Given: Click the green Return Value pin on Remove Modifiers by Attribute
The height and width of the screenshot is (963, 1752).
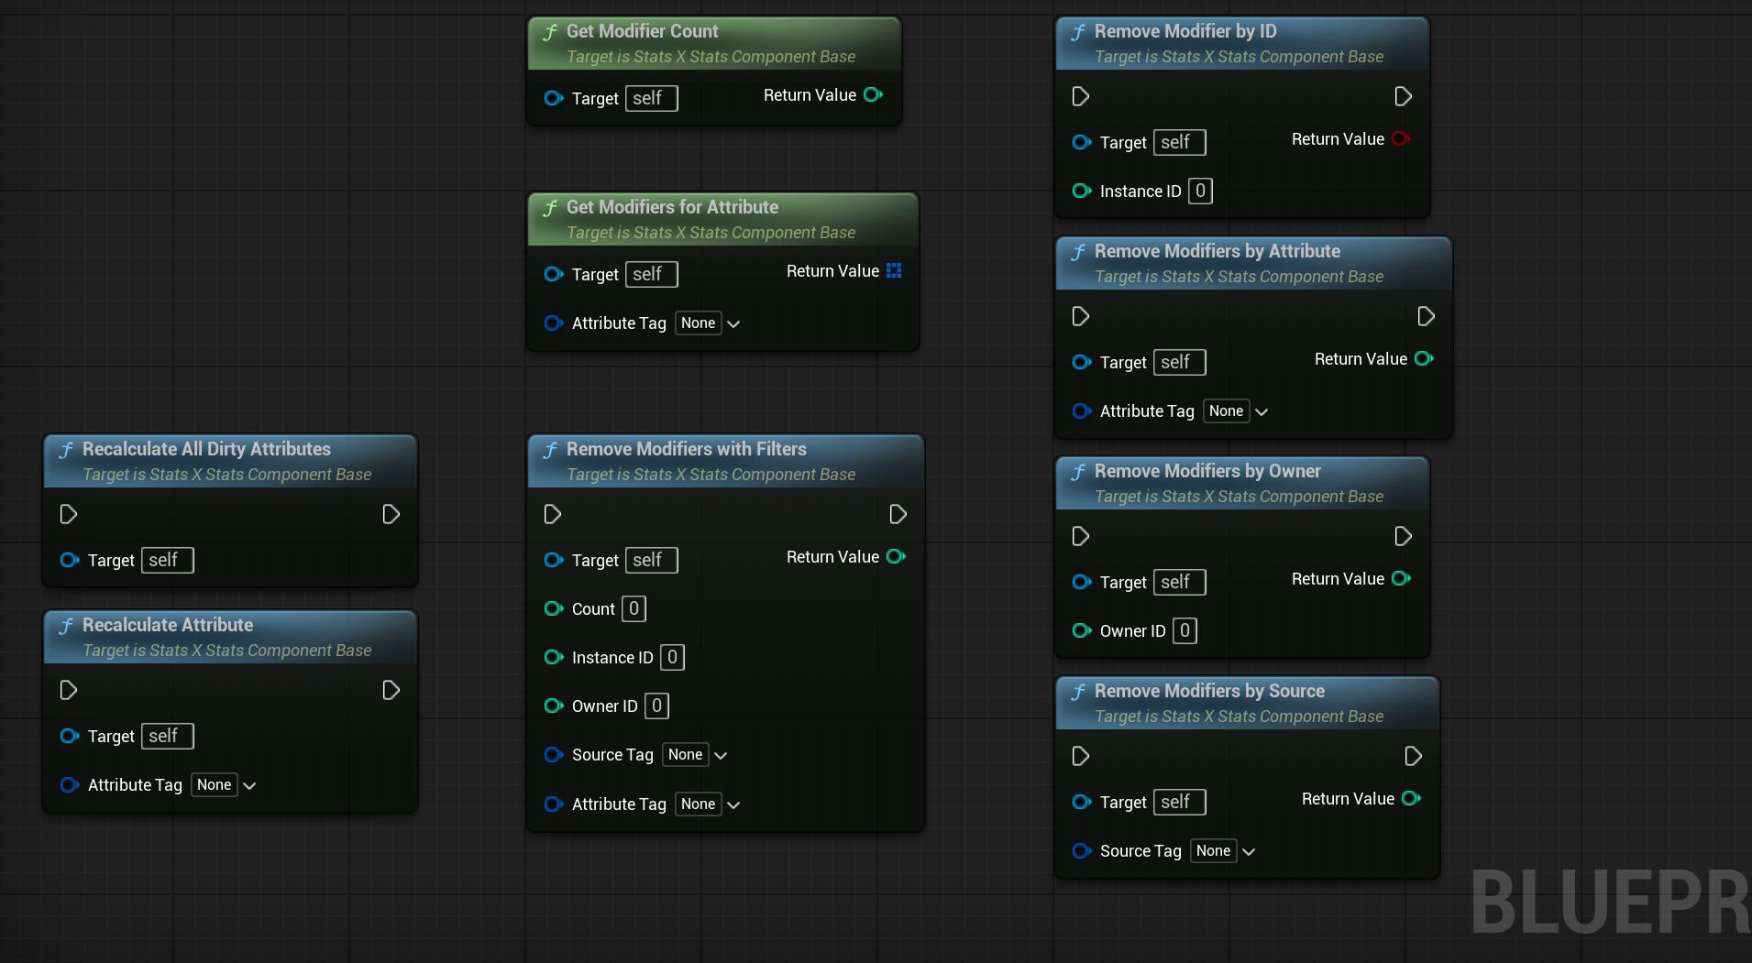Looking at the screenshot, I should point(1423,358).
